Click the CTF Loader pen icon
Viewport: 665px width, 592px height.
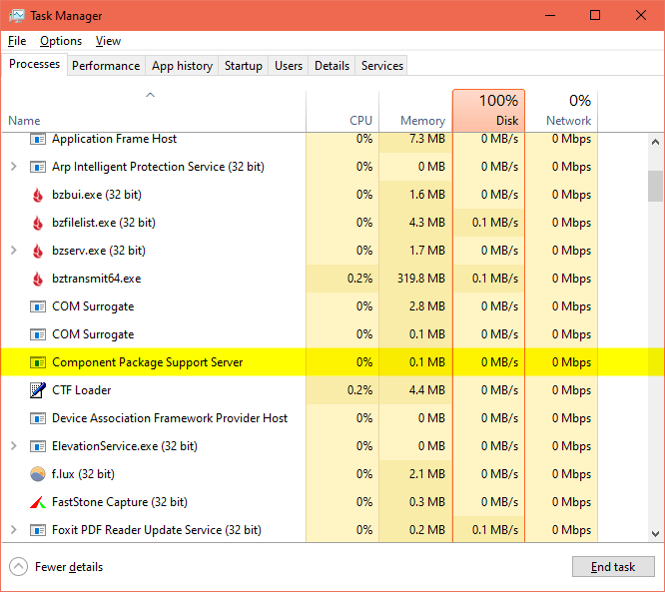coord(38,390)
